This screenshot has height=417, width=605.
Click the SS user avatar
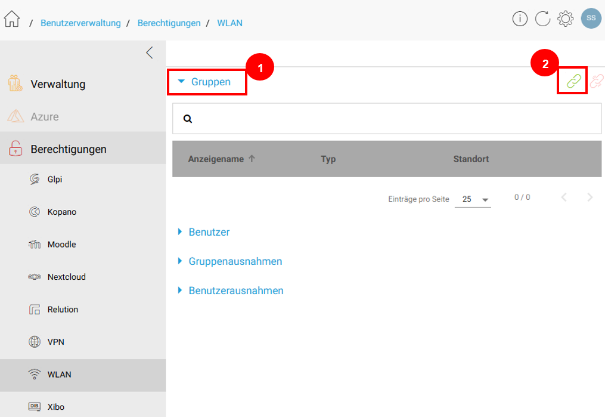[x=591, y=18]
